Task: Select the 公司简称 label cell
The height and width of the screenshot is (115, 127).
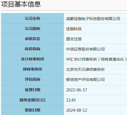Action: tap(33, 29)
